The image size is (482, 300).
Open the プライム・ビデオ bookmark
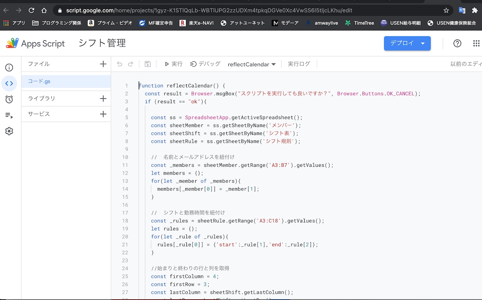click(x=110, y=23)
